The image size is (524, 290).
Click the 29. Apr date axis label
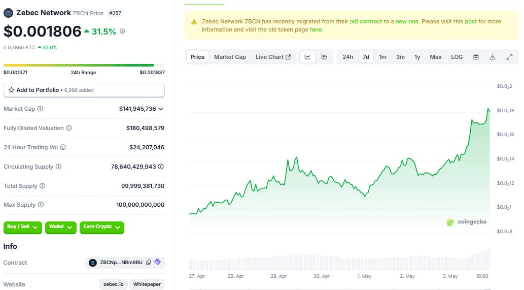tap(278, 276)
